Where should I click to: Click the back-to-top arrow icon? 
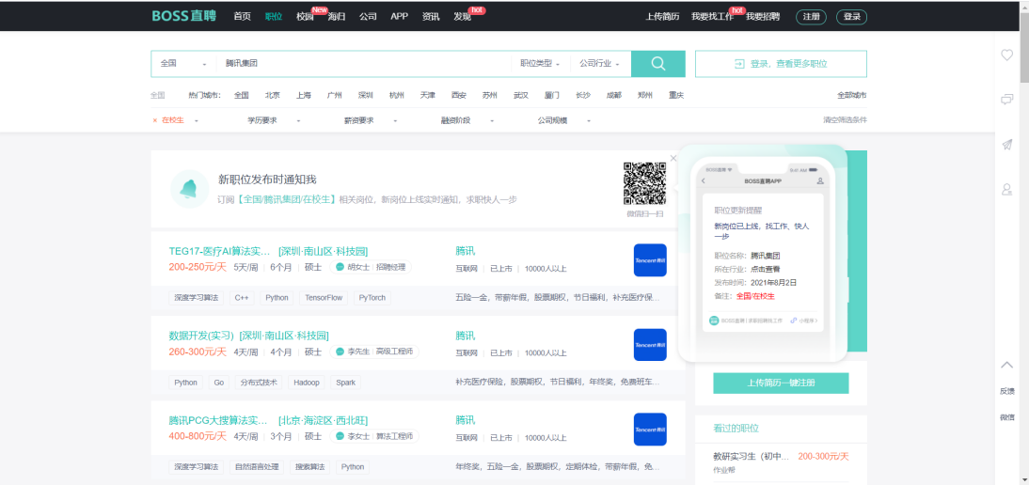1006,365
